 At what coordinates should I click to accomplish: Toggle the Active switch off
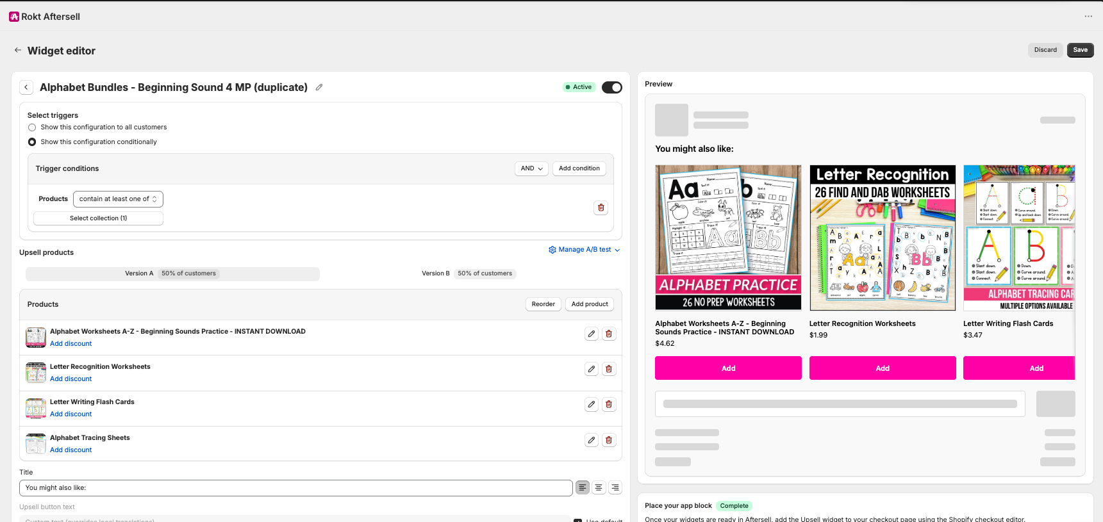pos(612,87)
